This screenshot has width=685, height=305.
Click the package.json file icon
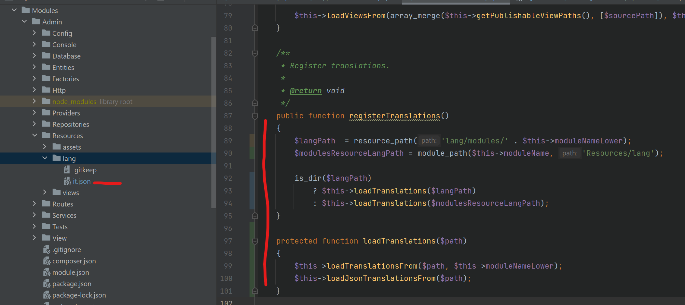click(47, 284)
